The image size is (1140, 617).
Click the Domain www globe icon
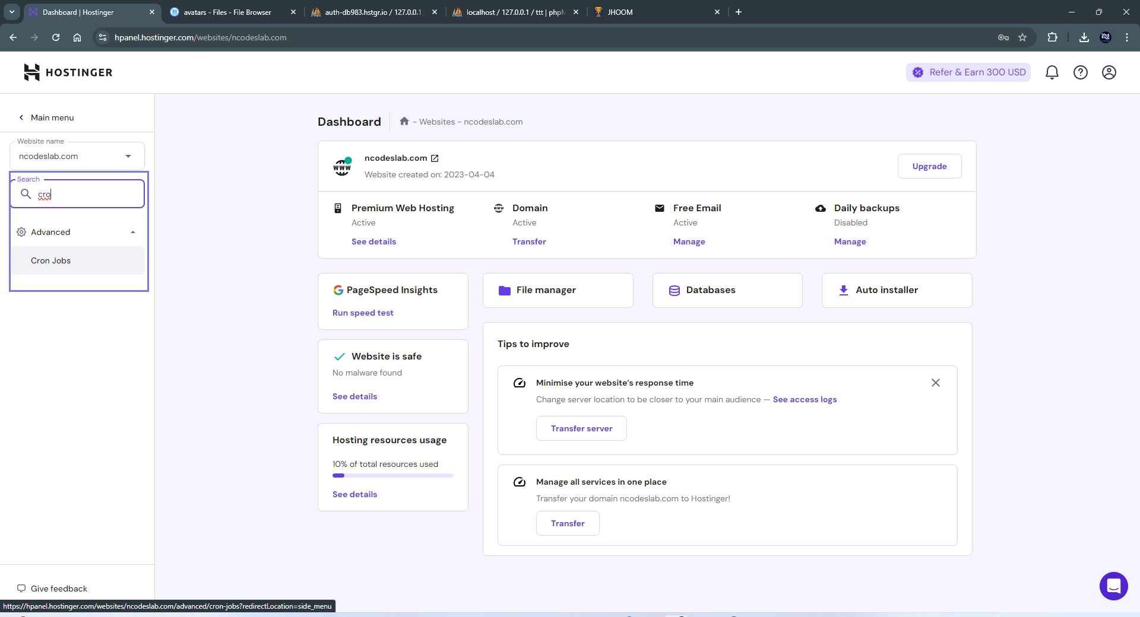tap(499, 208)
